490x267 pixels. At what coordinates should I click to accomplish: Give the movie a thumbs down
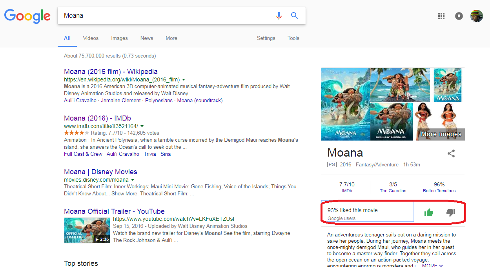point(451,213)
